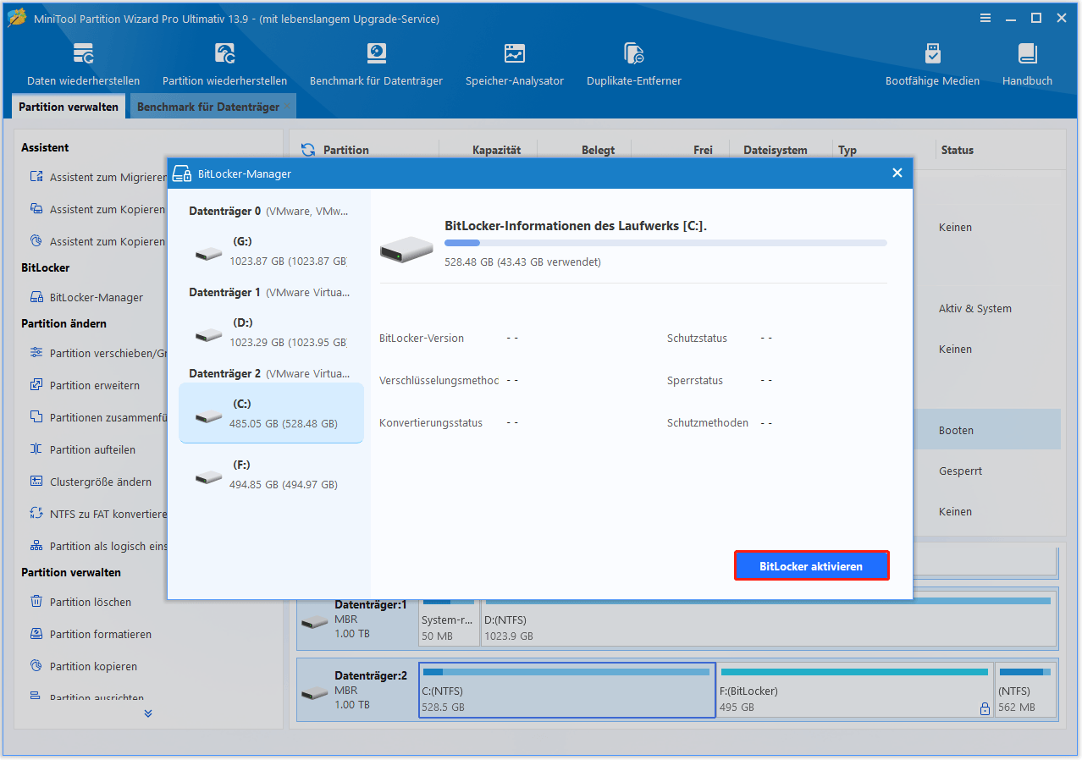Choose Clustergröße ändern in sidebar
This screenshot has width=1082, height=760.
[x=91, y=482]
